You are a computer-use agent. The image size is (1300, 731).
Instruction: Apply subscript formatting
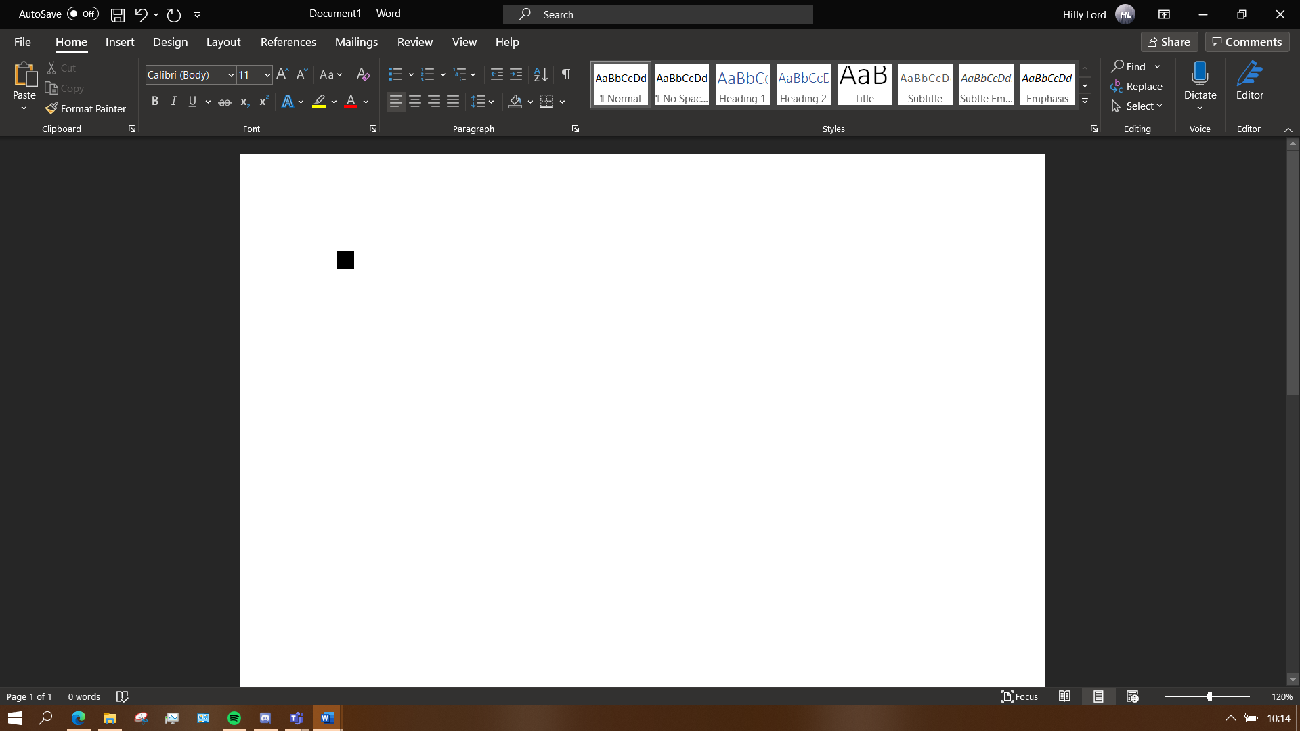coord(244,102)
